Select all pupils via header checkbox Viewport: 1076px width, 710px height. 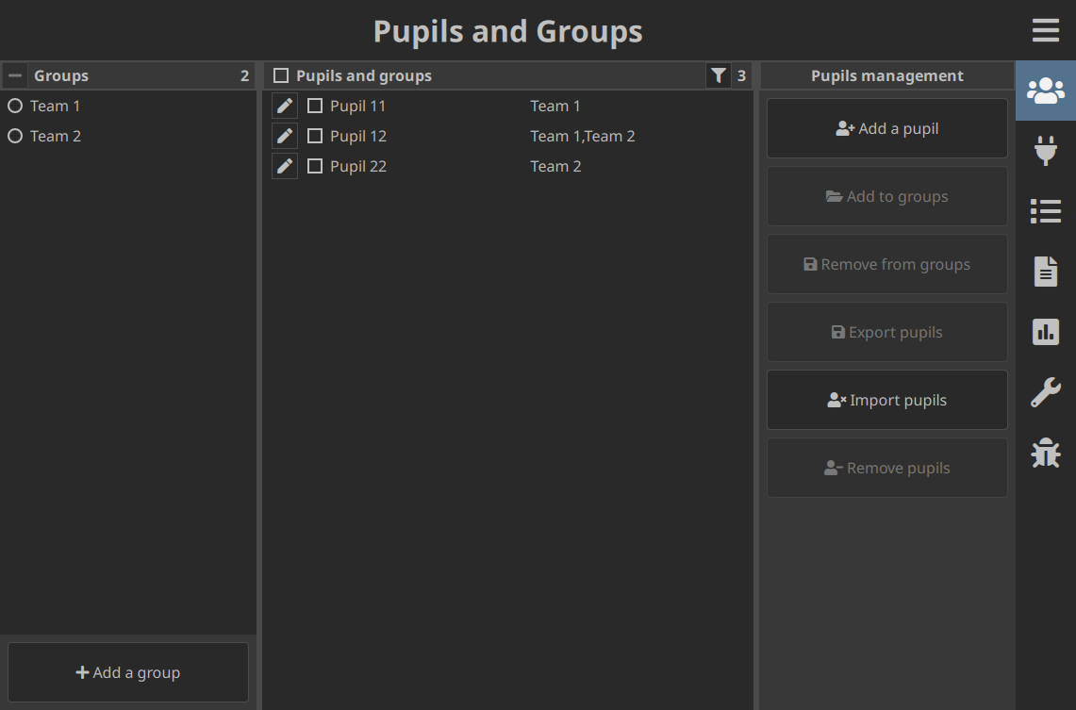[280, 74]
